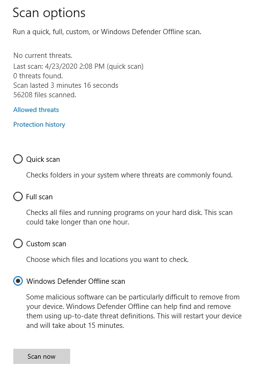The image size is (264, 372).
Task: Click the Custom scan description about files and locations
Action: pos(107,260)
